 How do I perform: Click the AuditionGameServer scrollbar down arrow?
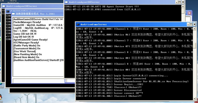[x=195, y=99]
